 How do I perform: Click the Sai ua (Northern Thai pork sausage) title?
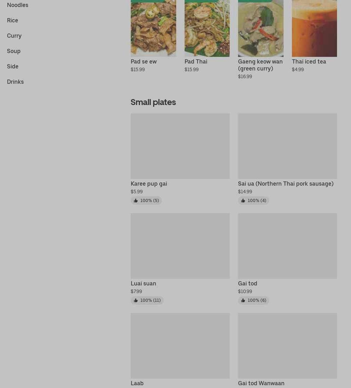click(x=286, y=184)
